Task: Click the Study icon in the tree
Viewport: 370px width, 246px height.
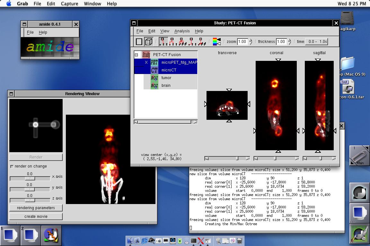Action: tap(146, 55)
